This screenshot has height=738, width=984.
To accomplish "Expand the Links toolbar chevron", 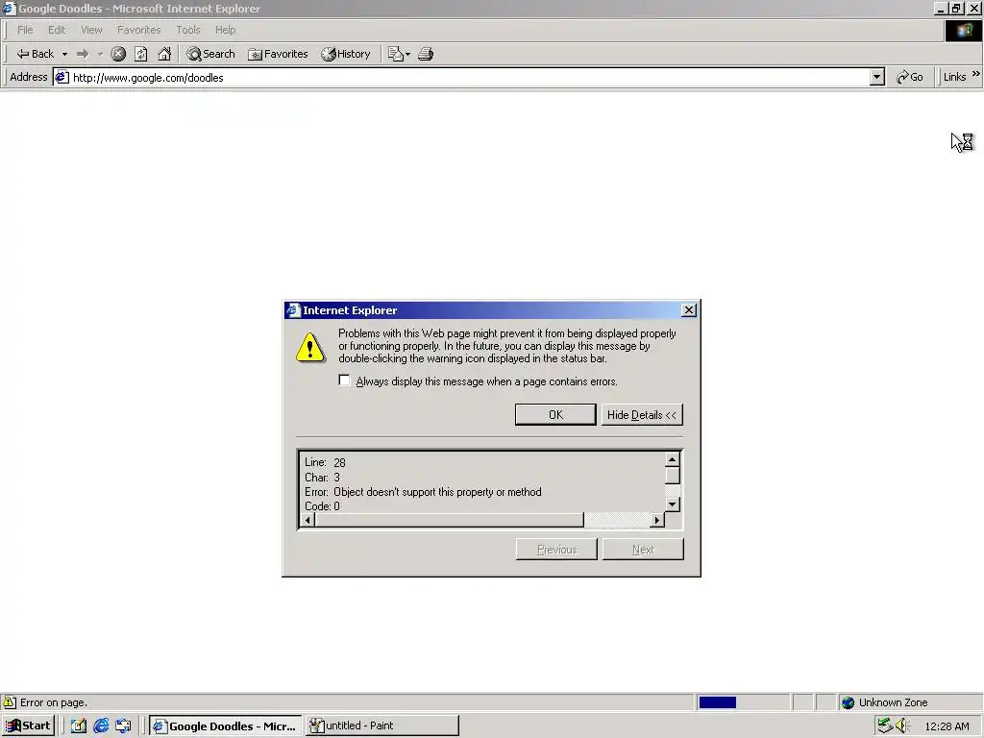I will (976, 74).
